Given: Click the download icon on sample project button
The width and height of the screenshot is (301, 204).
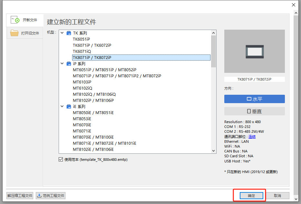Looking at the screenshot, I should pyautogui.click(x=39, y=196).
